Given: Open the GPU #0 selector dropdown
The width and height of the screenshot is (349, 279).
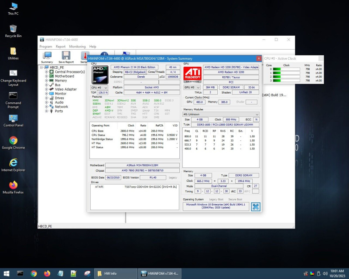Looking at the screenshot, I should (192, 88).
